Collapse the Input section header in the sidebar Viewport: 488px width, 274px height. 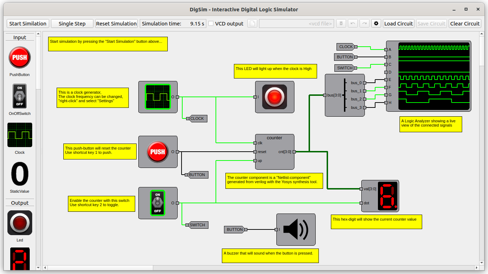click(x=19, y=37)
